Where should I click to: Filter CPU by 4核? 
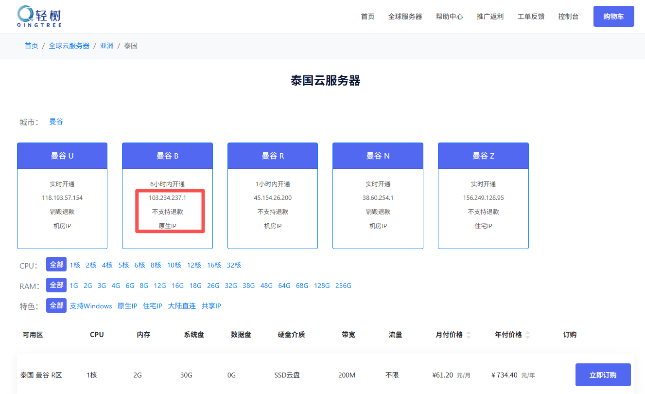107,265
